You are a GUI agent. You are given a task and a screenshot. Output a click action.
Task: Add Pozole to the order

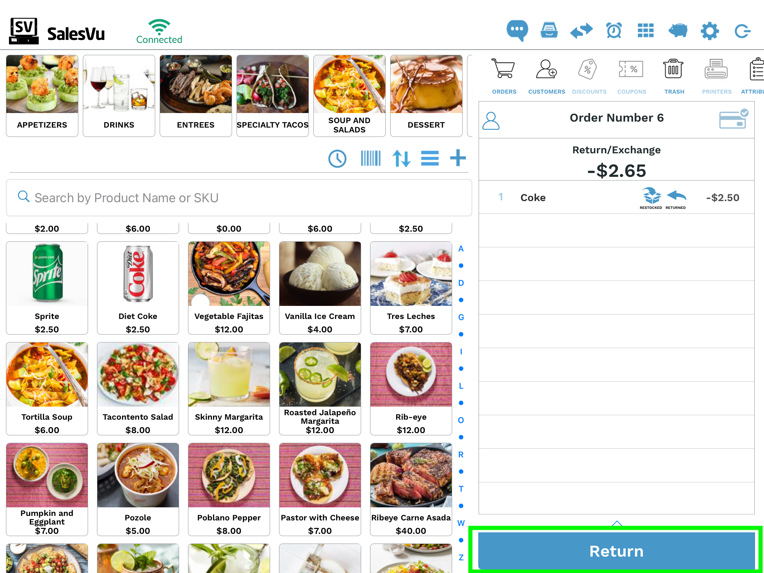click(x=138, y=489)
